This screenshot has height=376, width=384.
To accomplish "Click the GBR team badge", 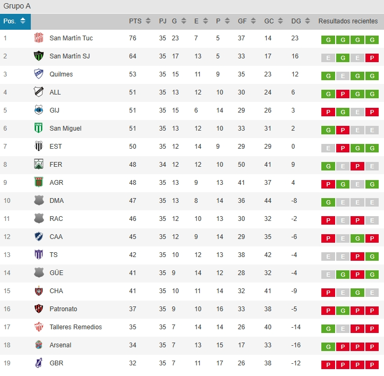I will 39,363.
